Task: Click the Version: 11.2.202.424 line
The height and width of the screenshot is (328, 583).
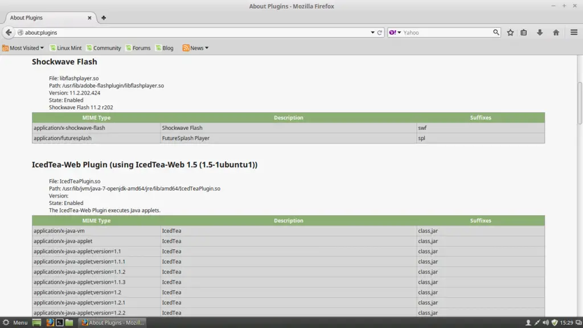Action: (x=75, y=93)
